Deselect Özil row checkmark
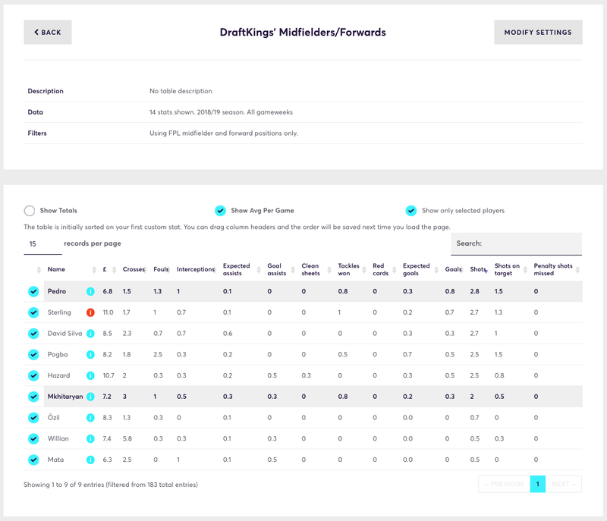Image resolution: width=607 pixels, height=521 pixels. pyautogui.click(x=33, y=418)
